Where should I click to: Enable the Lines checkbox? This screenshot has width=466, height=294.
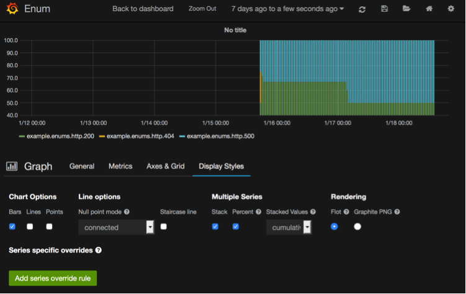pos(30,227)
